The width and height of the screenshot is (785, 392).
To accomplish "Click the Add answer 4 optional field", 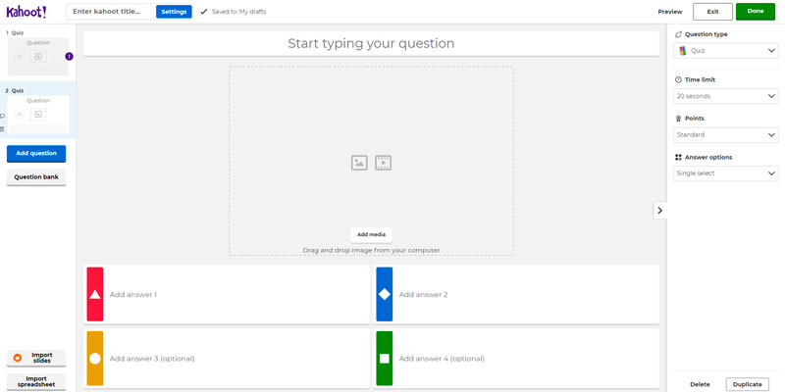I will tap(516, 359).
